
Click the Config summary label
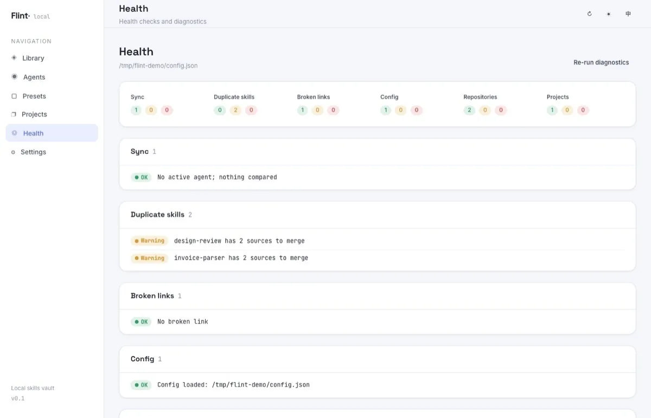389,97
